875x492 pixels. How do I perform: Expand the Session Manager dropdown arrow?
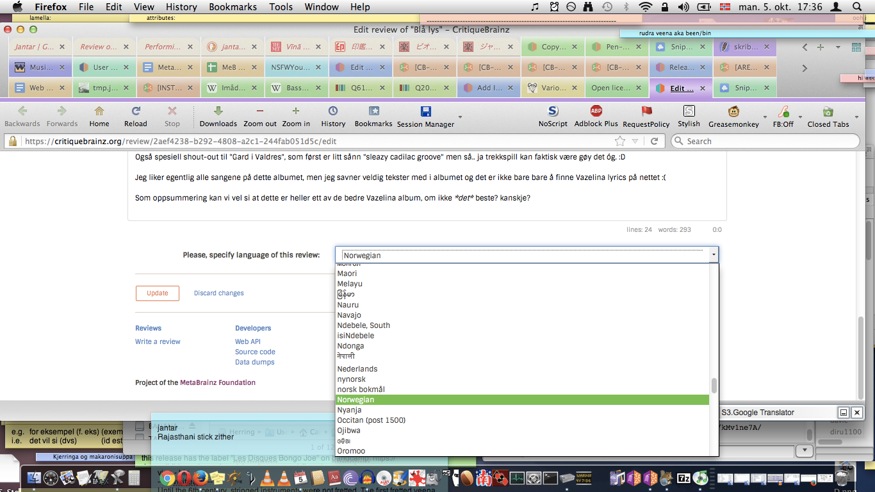tap(459, 118)
